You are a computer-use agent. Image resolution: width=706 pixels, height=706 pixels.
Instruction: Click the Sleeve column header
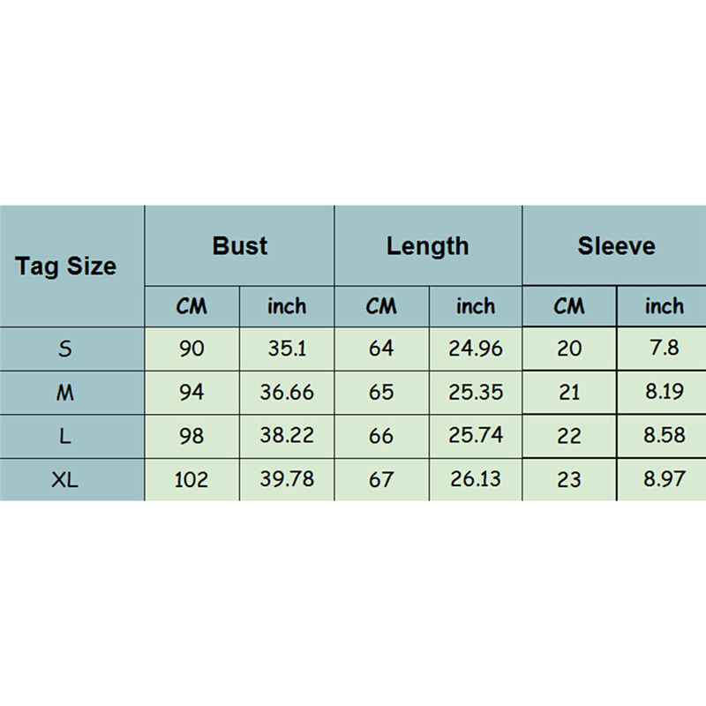(x=616, y=245)
